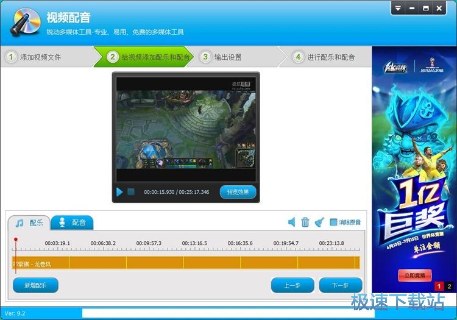Screen dimensions: 457x320
Task: Go to step 3 输出设置
Action: (x=233, y=57)
